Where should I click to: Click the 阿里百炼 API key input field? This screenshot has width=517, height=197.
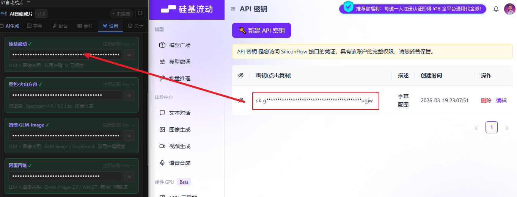click(65, 176)
